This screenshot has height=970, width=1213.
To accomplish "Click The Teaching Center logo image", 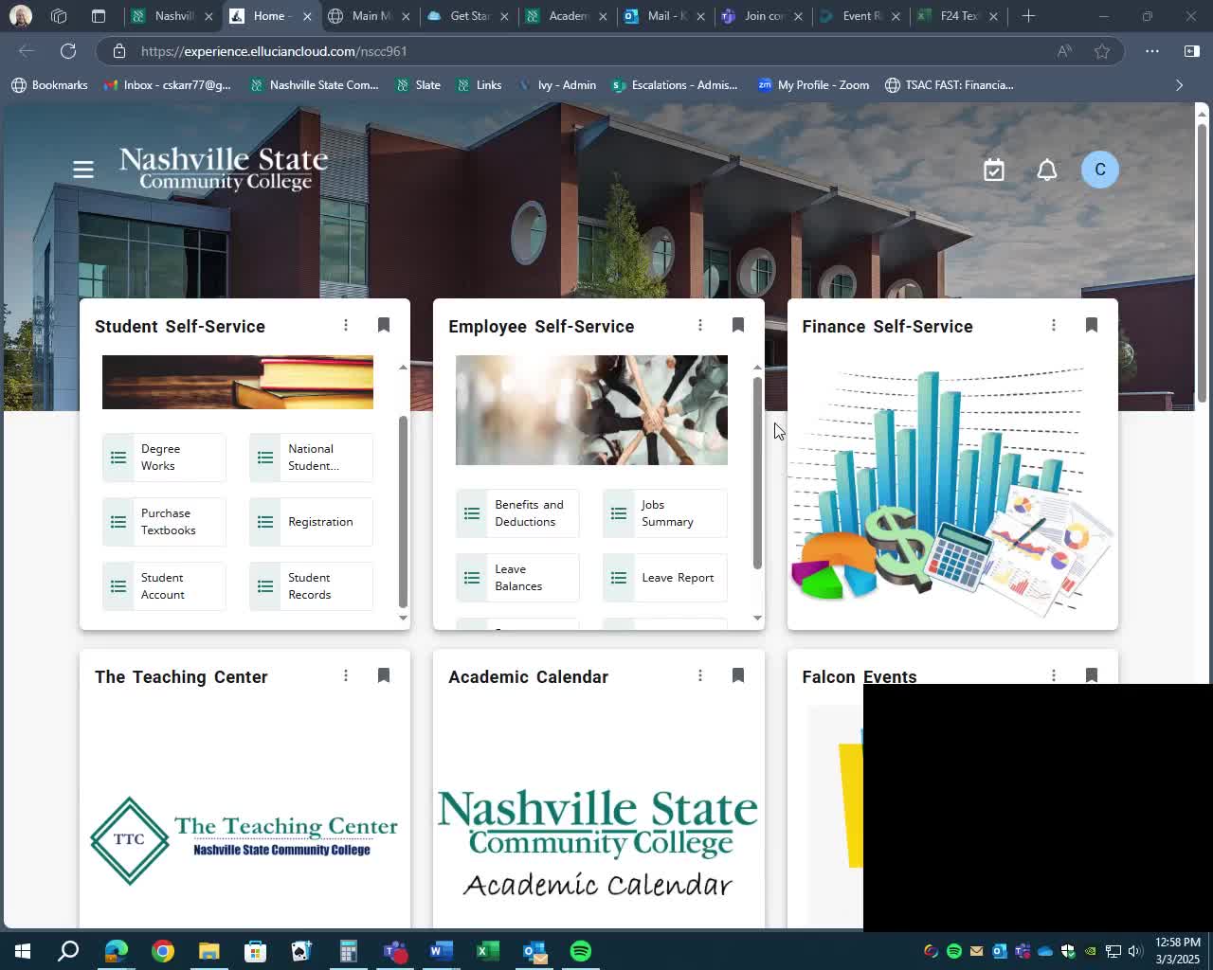I will pyautogui.click(x=244, y=839).
